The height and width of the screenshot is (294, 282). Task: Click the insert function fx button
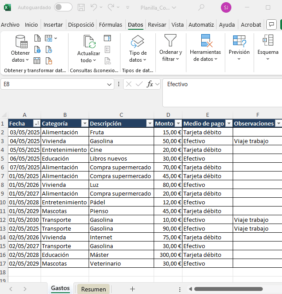(x=150, y=84)
